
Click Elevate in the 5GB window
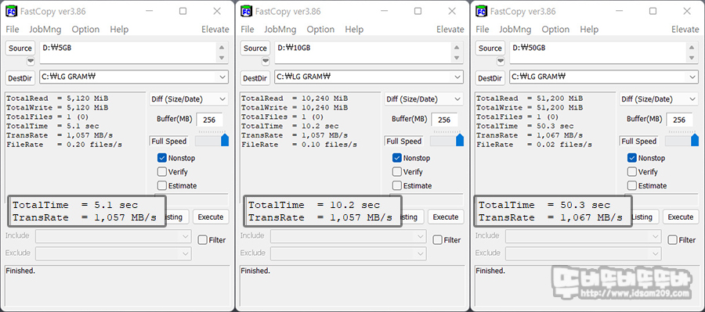click(215, 29)
